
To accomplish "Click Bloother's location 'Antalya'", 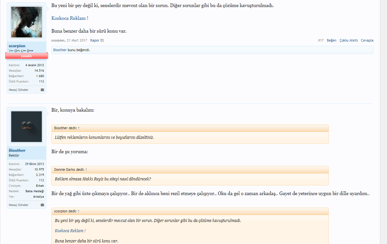I will [39, 196].
